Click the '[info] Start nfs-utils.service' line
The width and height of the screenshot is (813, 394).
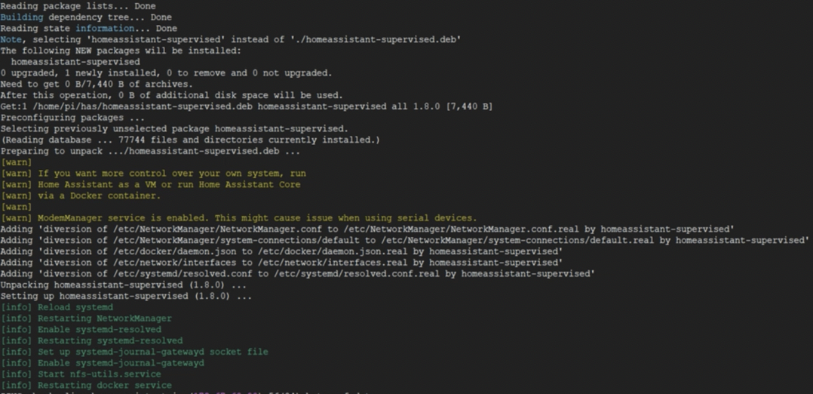81,374
